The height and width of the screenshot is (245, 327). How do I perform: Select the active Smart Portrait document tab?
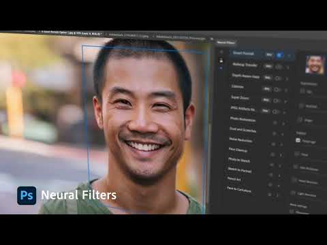[x=71, y=33]
